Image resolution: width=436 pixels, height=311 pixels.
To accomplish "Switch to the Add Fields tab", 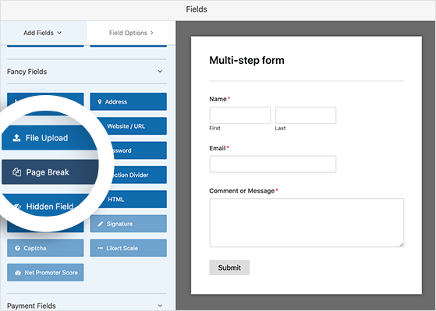I will 44,33.
